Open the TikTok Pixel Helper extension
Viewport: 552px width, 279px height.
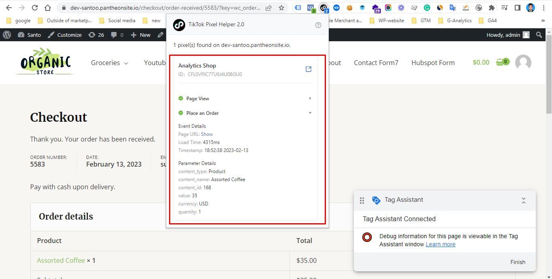coord(324,8)
